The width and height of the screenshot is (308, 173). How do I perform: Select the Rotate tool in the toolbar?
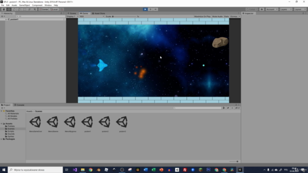click(14, 9)
